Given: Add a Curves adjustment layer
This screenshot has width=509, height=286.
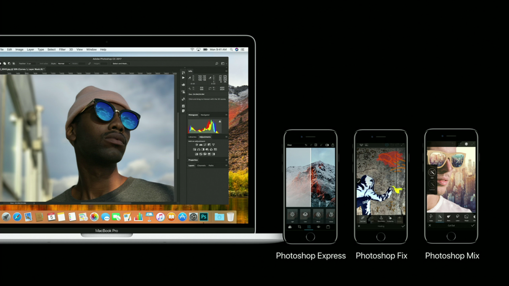Looking at the screenshot, I should [x=205, y=145].
